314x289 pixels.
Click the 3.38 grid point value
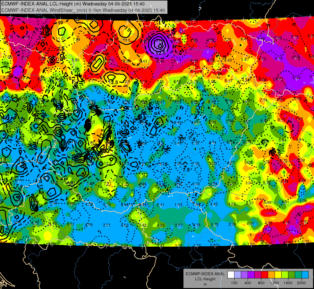301,160
